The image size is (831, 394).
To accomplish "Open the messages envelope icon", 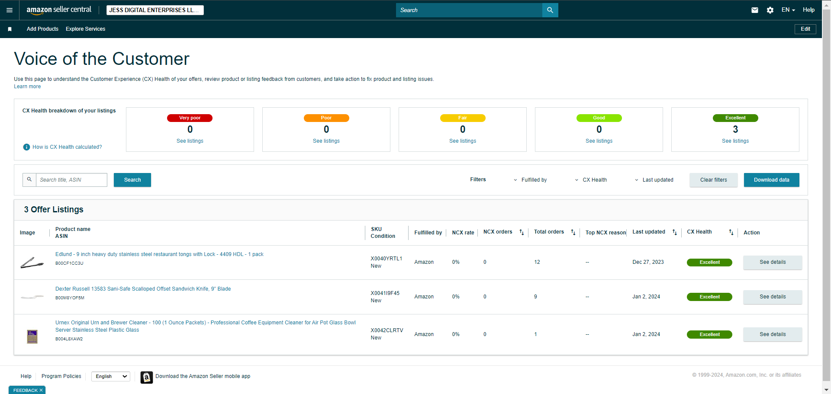I will click(755, 10).
